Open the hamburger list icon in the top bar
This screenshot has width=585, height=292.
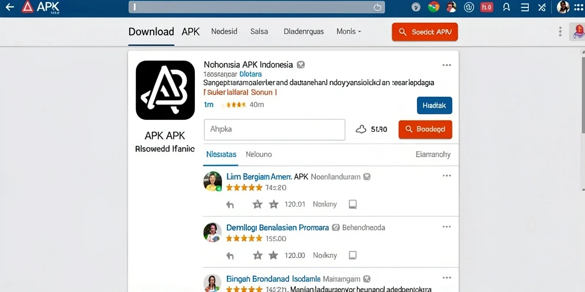tap(524, 7)
